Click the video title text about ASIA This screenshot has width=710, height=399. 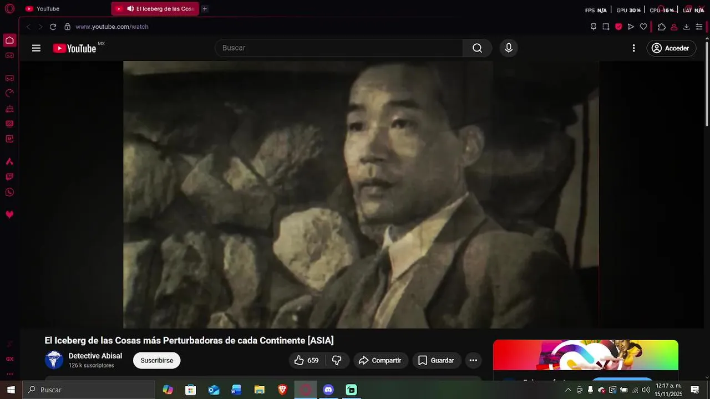click(x=189, y=340)
